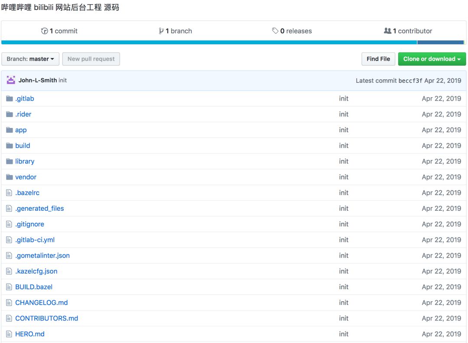View the 1 branch list
This screenshot has width=468, height=343.
pyautogui.click(x=175, y=31)
